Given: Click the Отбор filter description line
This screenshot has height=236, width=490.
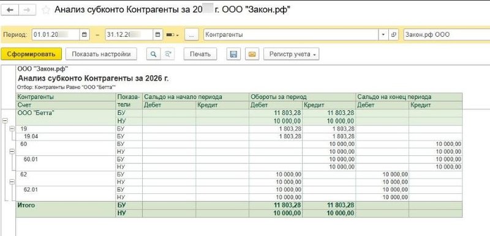Looking at the screenshot, I should pyautogui.click(x=67, y=87).
